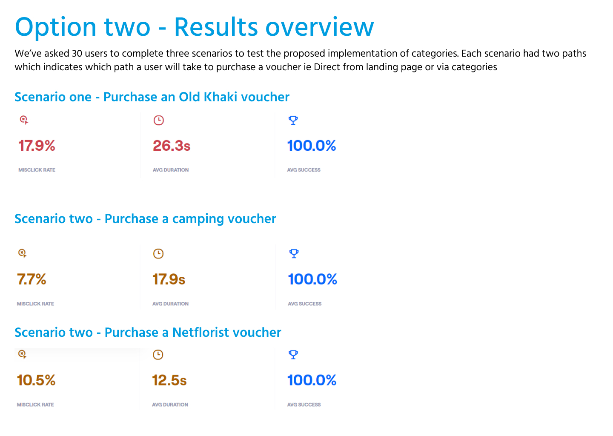Click the misclick icon above 7.7%
This screenshot has height=436, width=613.
(x=23, y=253)
